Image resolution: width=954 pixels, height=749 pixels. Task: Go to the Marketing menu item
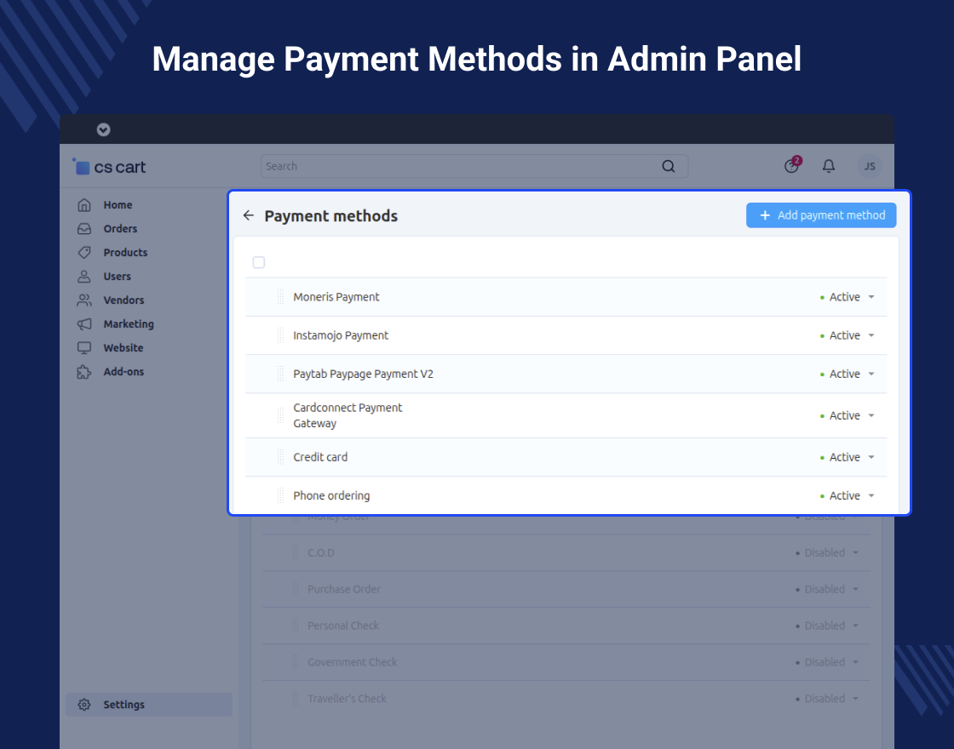click(x=129, y=324)
